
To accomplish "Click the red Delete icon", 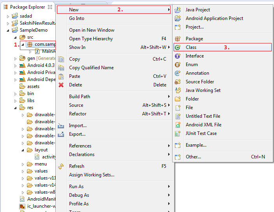I will 61,85.
